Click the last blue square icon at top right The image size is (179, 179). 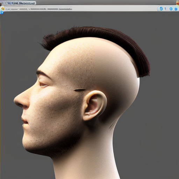176,9
